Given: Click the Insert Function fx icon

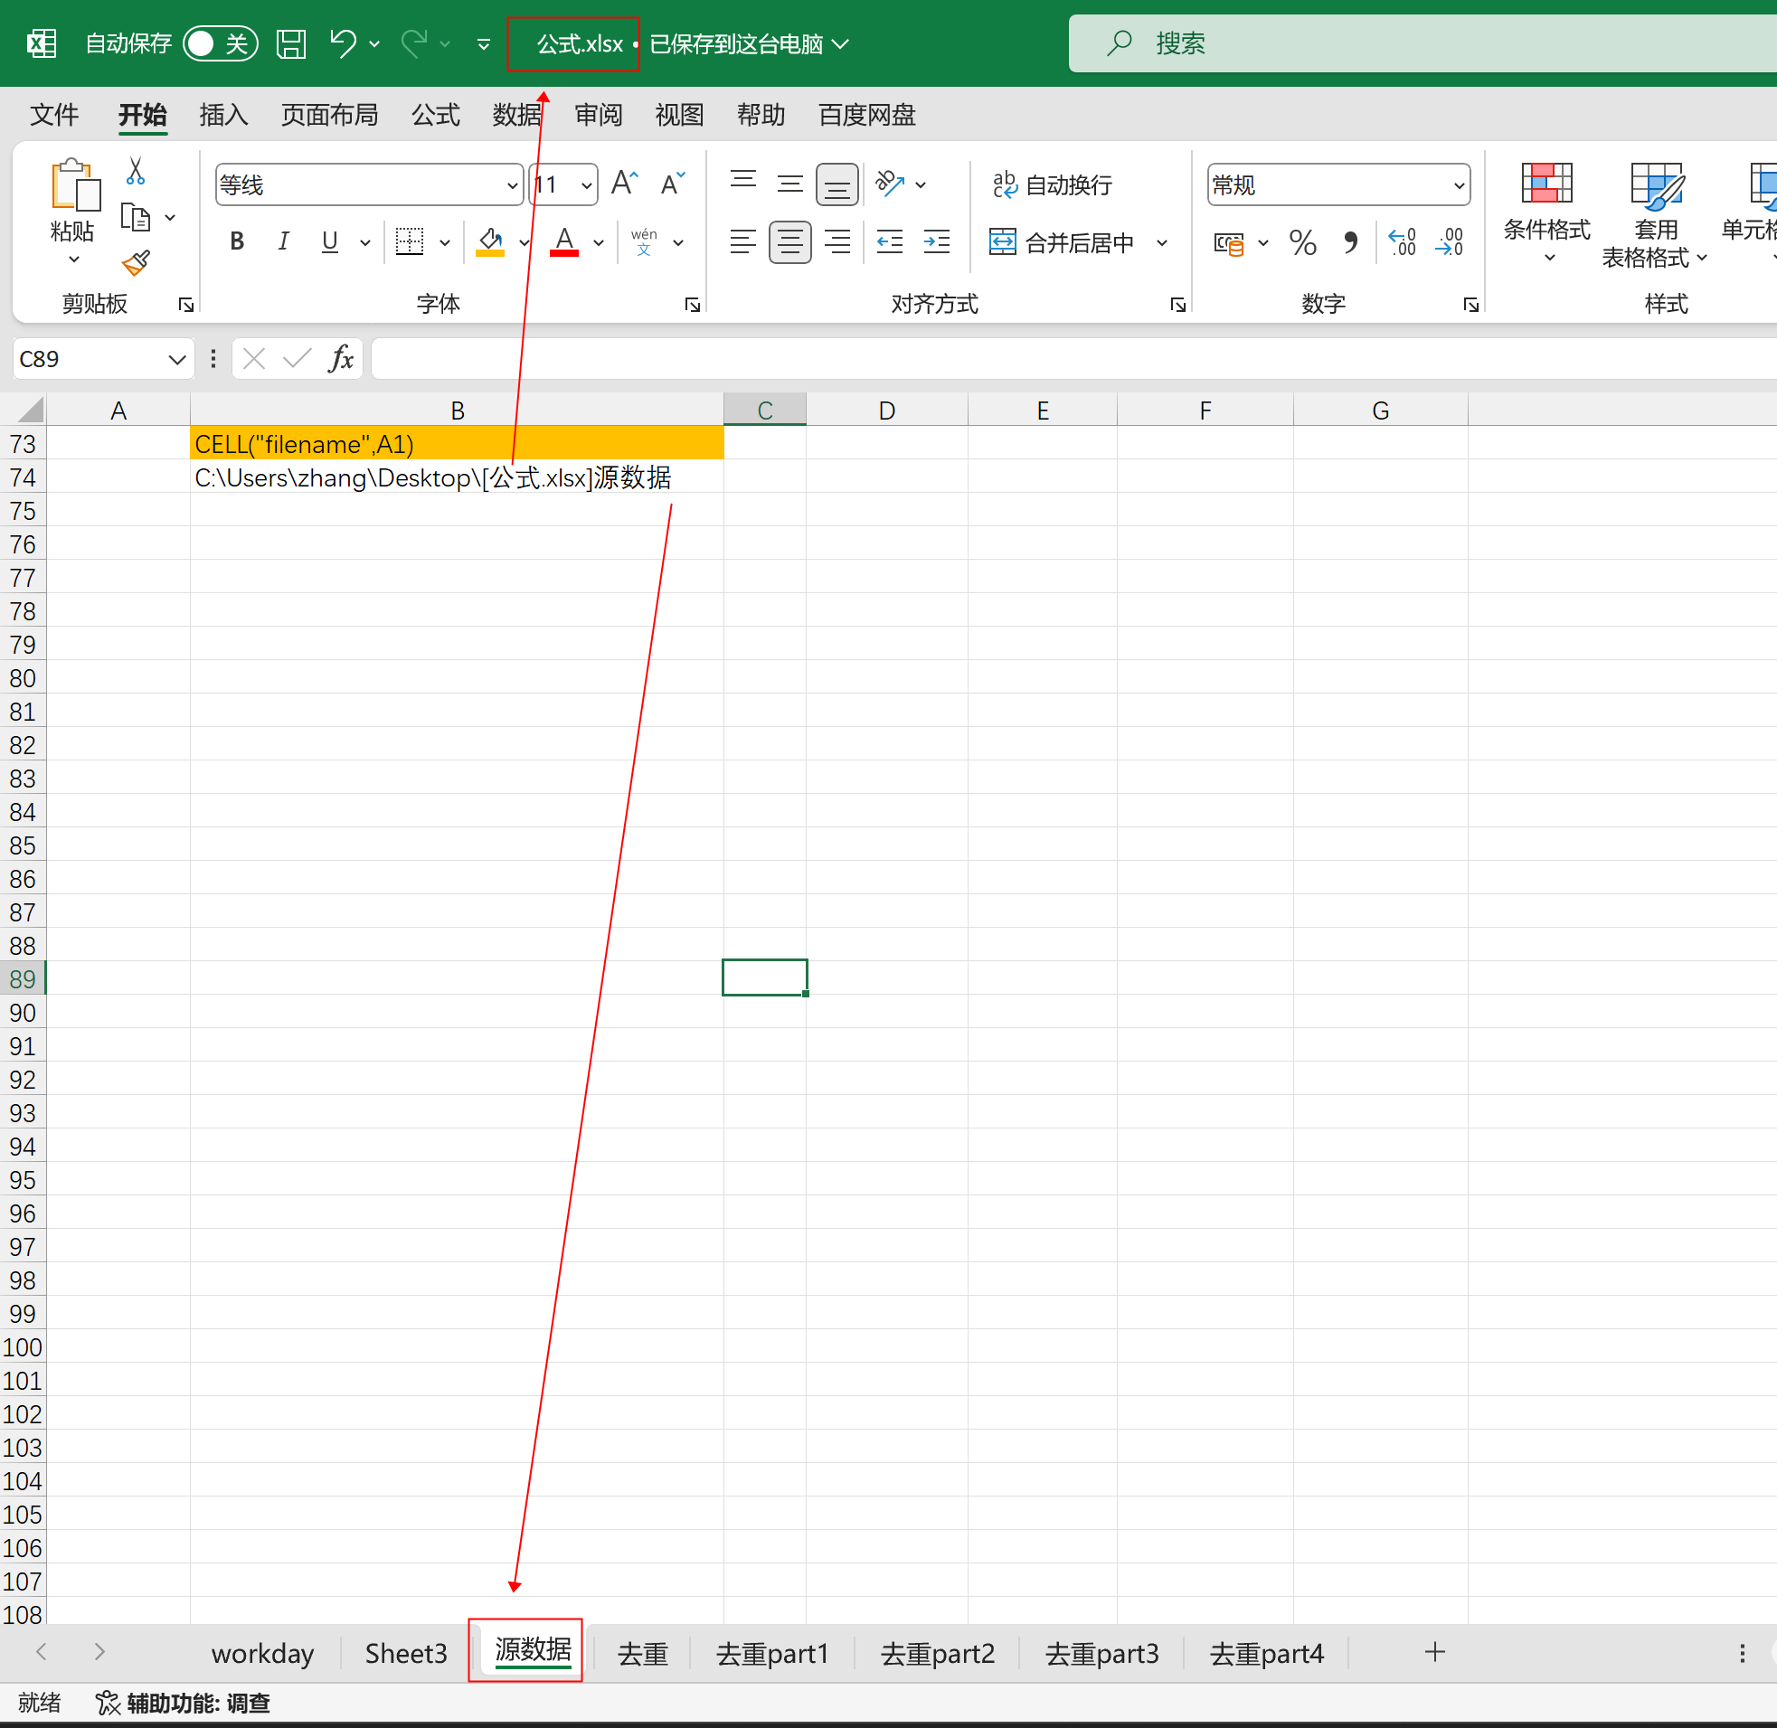Looking at the screenshot, I should click(341, 359).
